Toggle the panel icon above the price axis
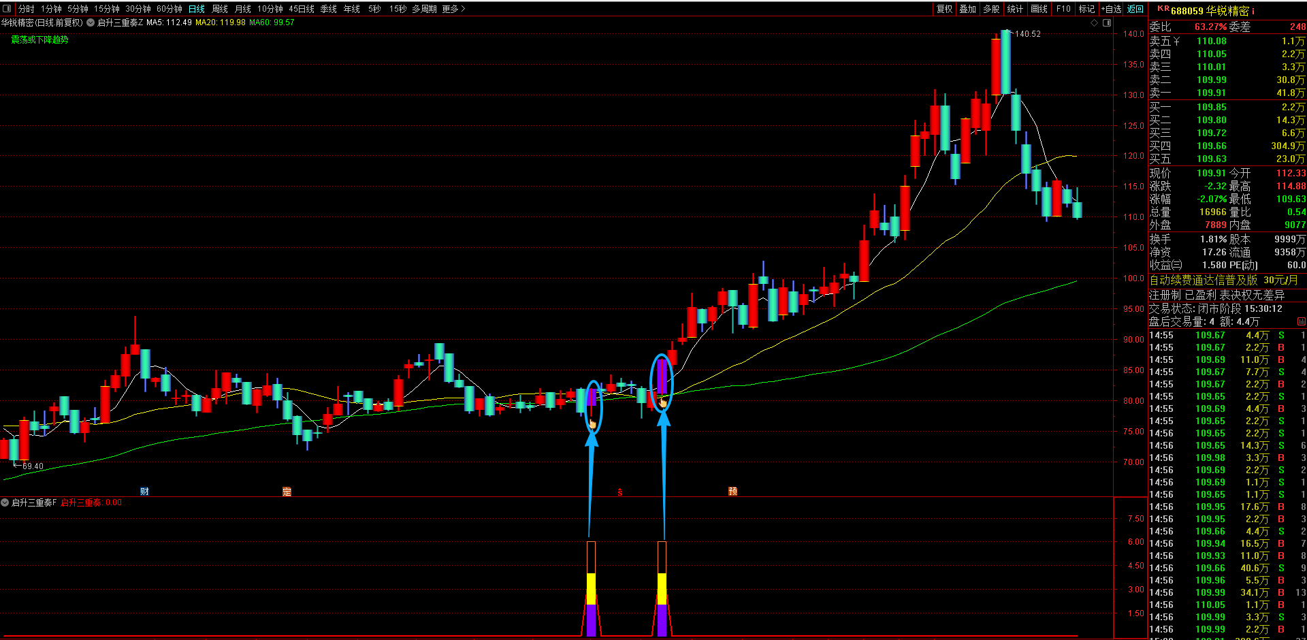Viewport: 1307px width, 640px height. [1107, 22]
